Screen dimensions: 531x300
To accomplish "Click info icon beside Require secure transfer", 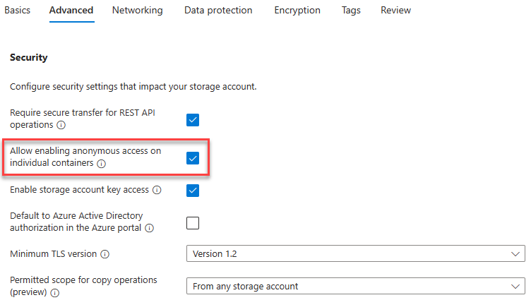I will pyautogui.click(x=61, y=126).
